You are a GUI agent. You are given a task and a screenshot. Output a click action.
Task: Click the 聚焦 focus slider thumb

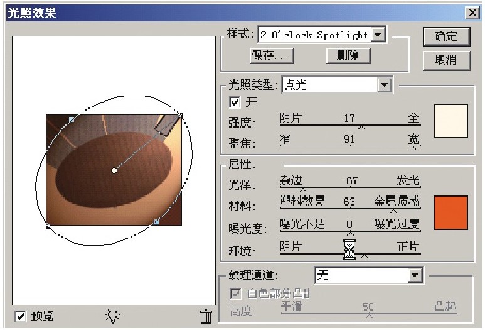[x=413, y=148]
